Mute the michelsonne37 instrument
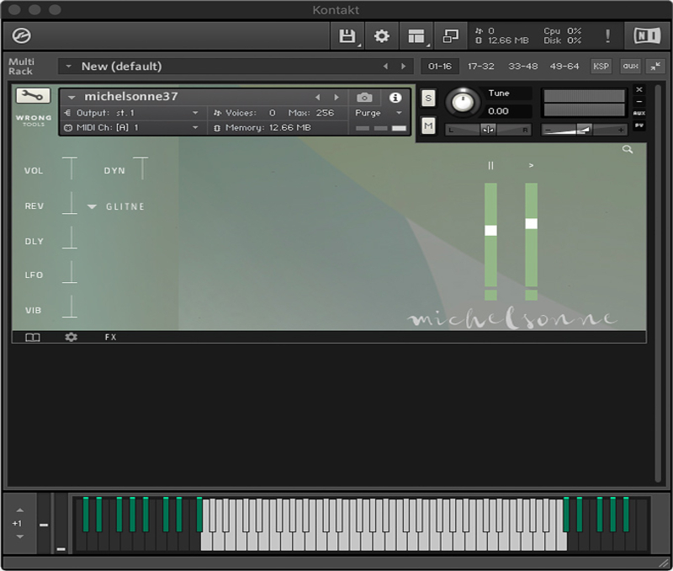Viewport: 673px width, 571px height. tap(428, 125)
